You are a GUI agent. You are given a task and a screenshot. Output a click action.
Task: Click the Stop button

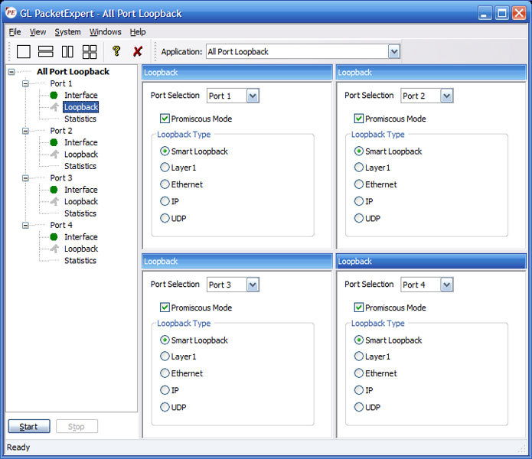pyautogui.click(x=77, y=426)
